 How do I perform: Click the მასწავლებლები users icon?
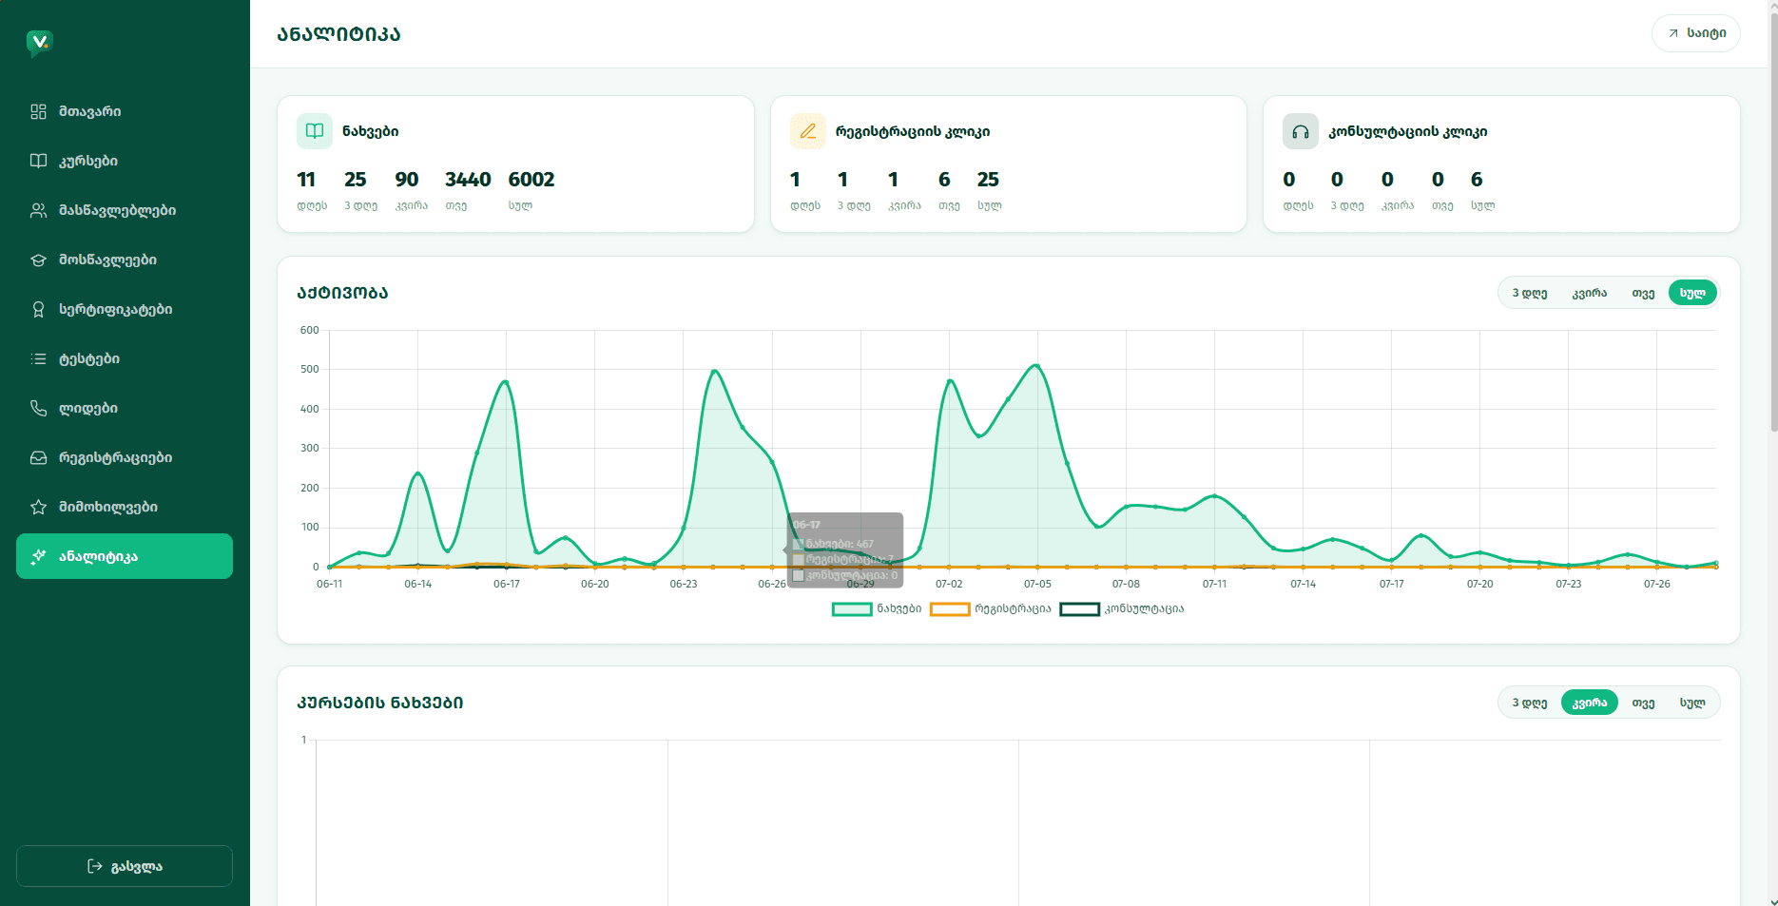pos(38,210)
